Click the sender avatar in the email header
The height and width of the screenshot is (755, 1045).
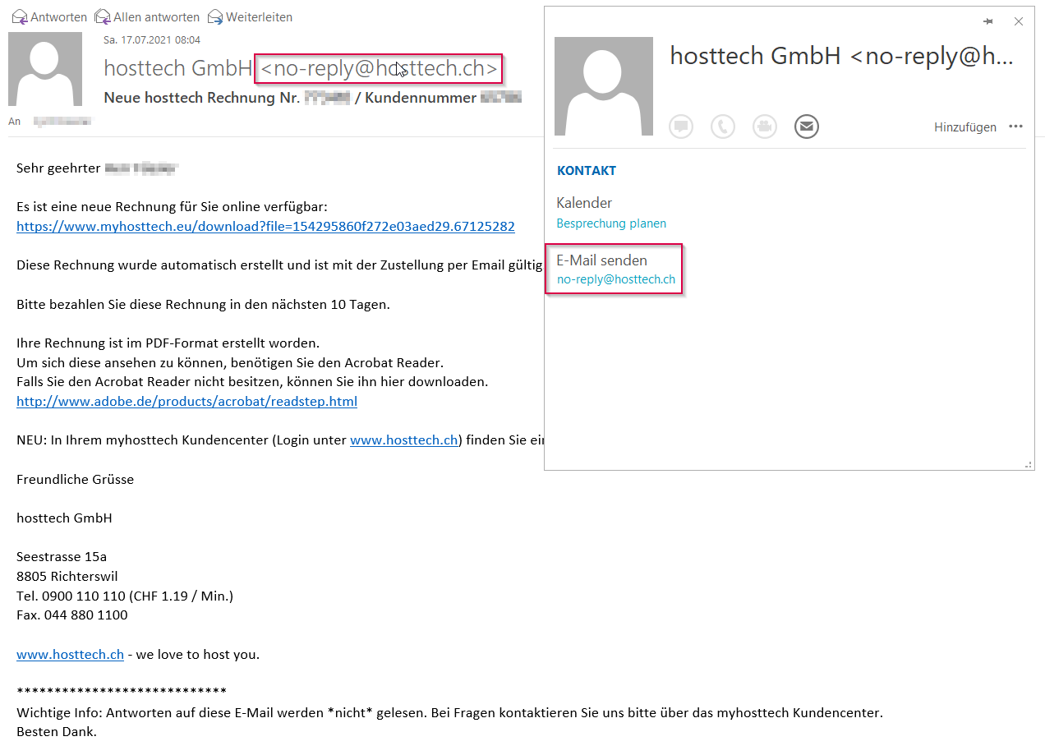(45, 69)
